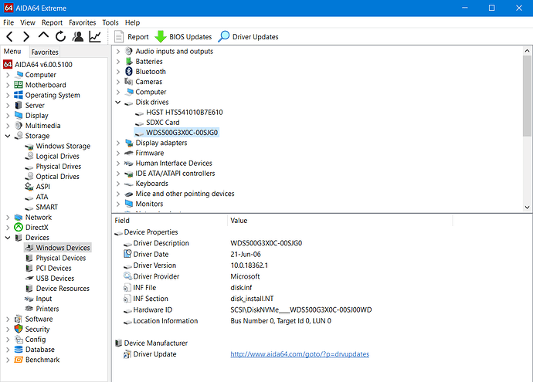Click the Forward navigation arrow
The width and height of the screenshot is (533, 382).
coord(26,36)
